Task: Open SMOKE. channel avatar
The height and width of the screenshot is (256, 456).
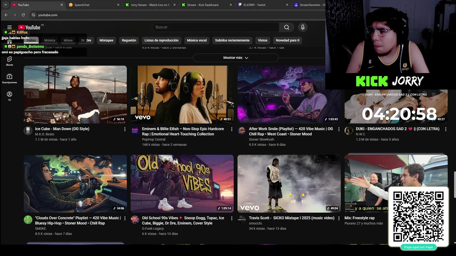Action: [x=28, y=219]
